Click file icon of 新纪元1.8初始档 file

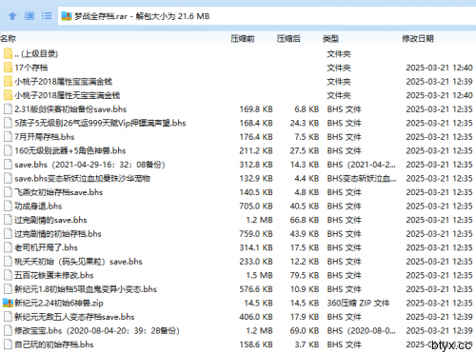pos(8,289)
